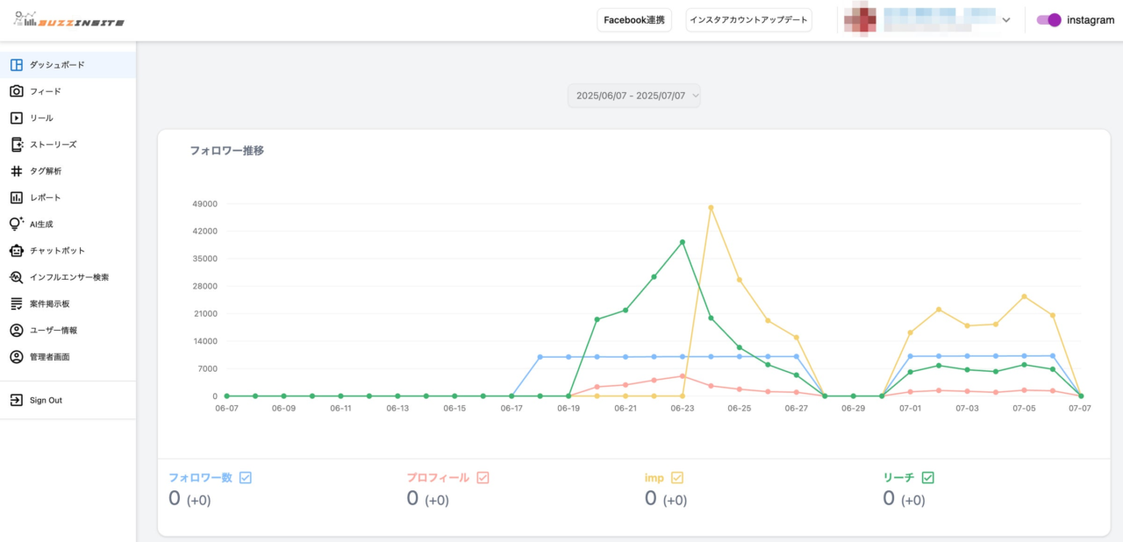Click the チャットボット robot icon

point(16,251)
